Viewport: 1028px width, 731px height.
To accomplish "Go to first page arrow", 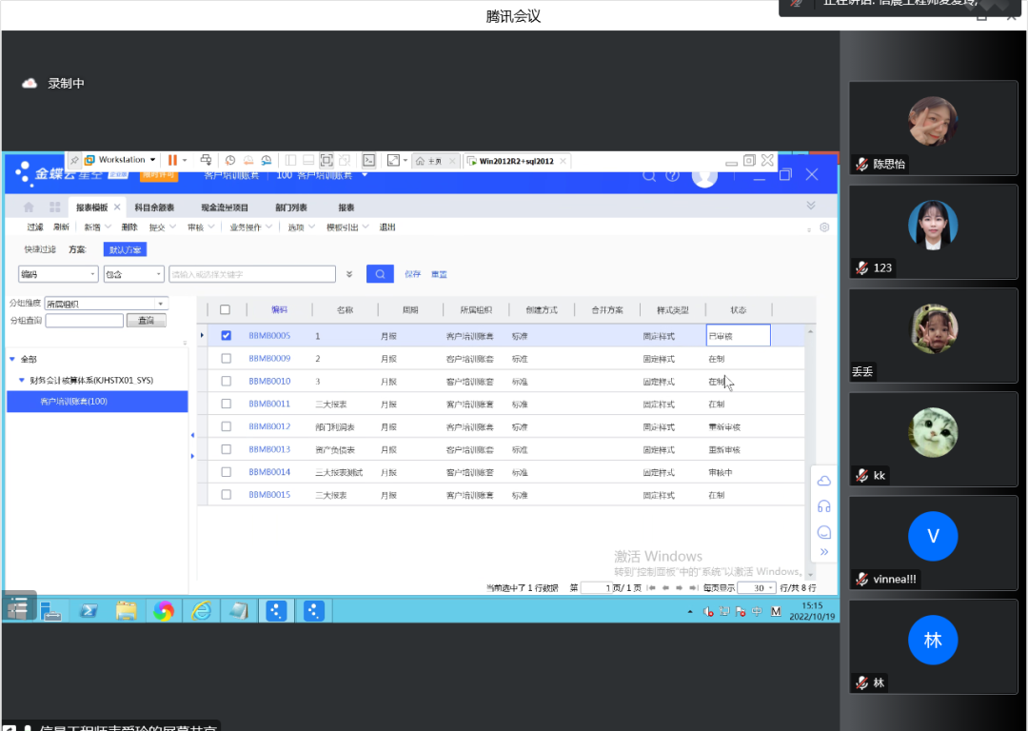I will pos(651,588).
